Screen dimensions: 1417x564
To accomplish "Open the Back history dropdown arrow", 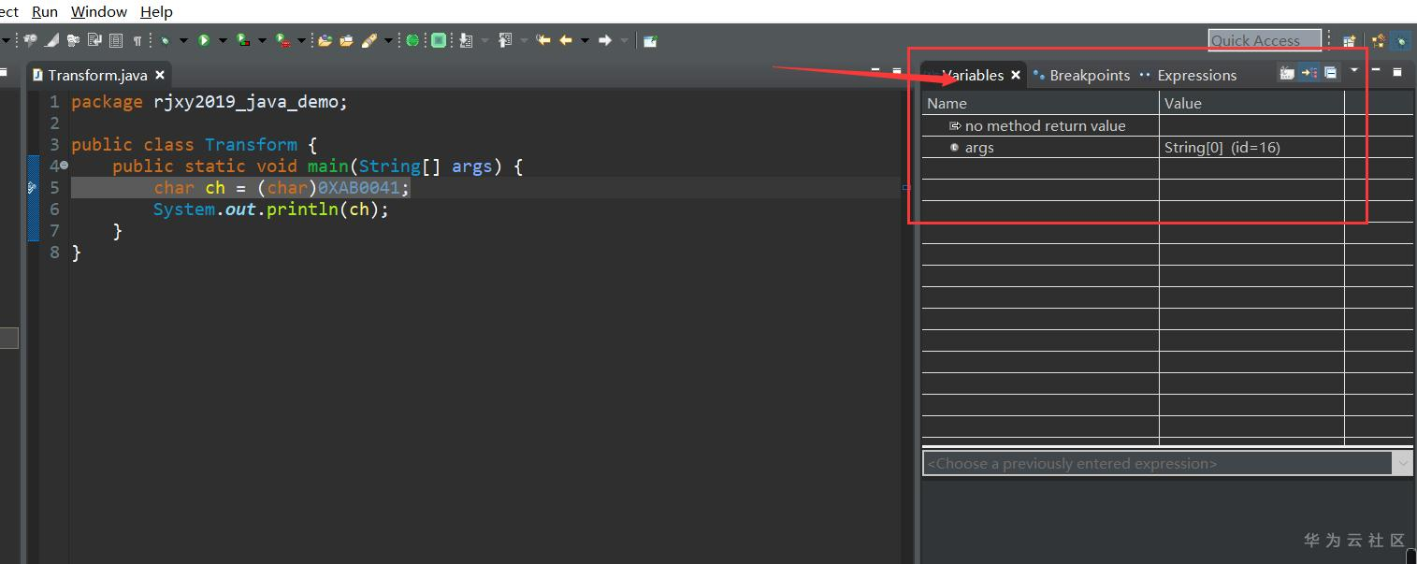I will 584,40.
